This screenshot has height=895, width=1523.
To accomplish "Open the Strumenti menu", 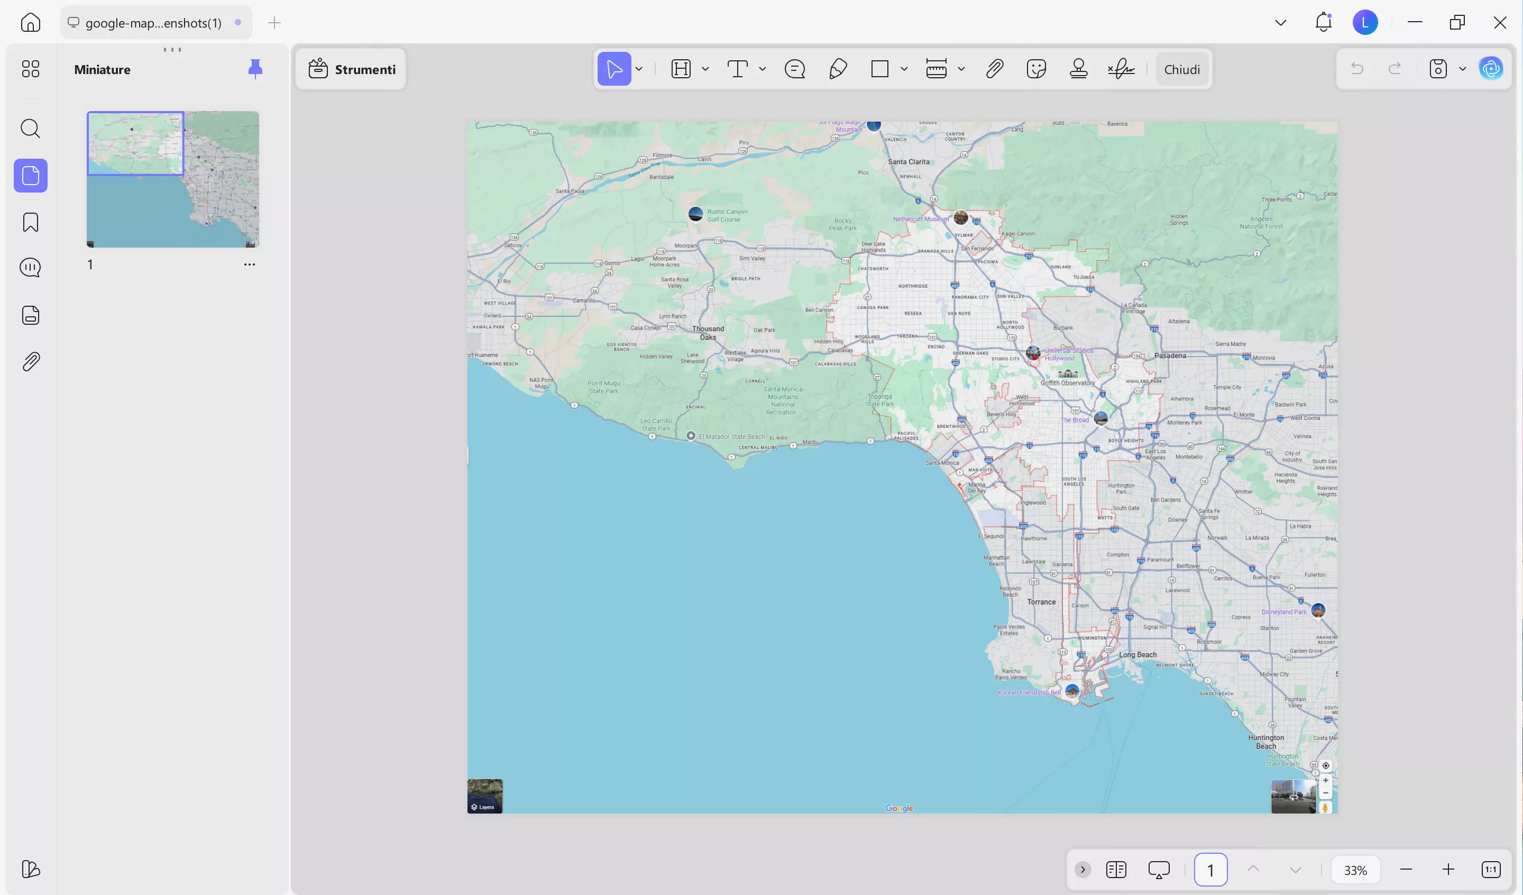I will coord(352,69).
